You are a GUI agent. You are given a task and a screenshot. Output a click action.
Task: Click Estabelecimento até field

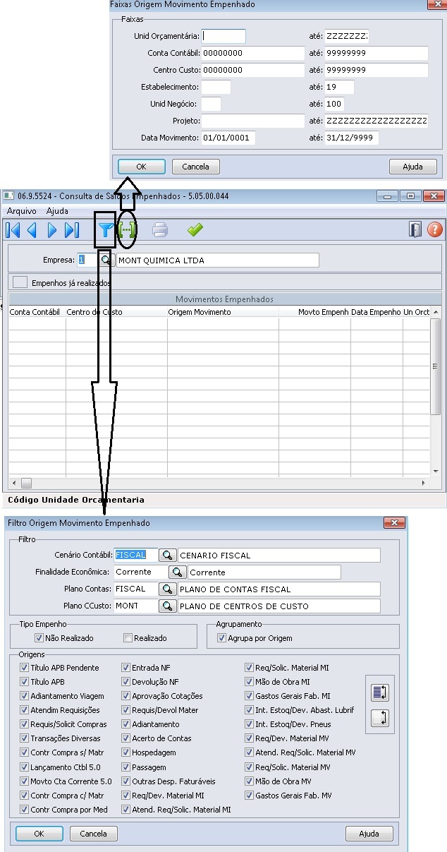tap(338, 87)
